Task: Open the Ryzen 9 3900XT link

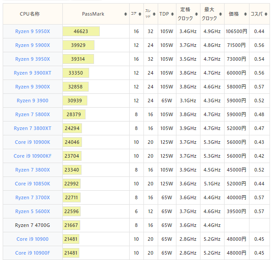Action: point(33,73)
